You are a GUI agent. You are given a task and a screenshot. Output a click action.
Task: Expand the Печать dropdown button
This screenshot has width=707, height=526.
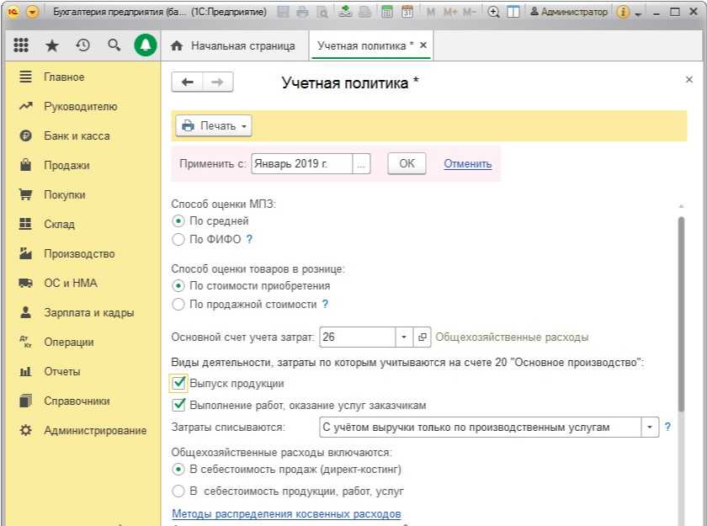click(x=213, y=125)
